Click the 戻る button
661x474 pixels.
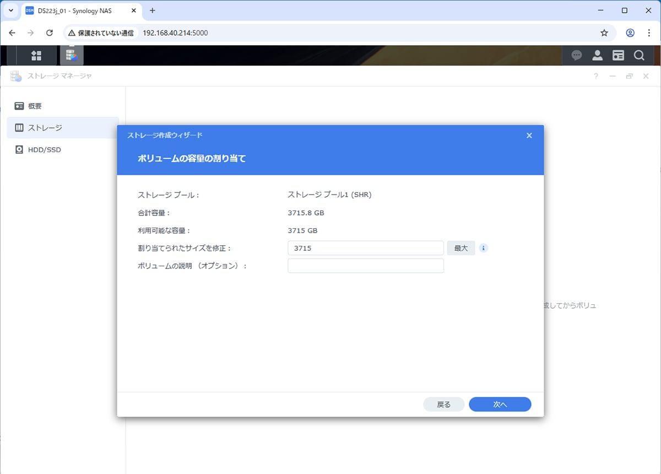[443, 405]
